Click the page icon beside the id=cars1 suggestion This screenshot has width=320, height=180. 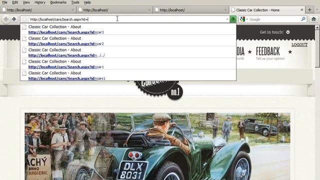point(24,73)
